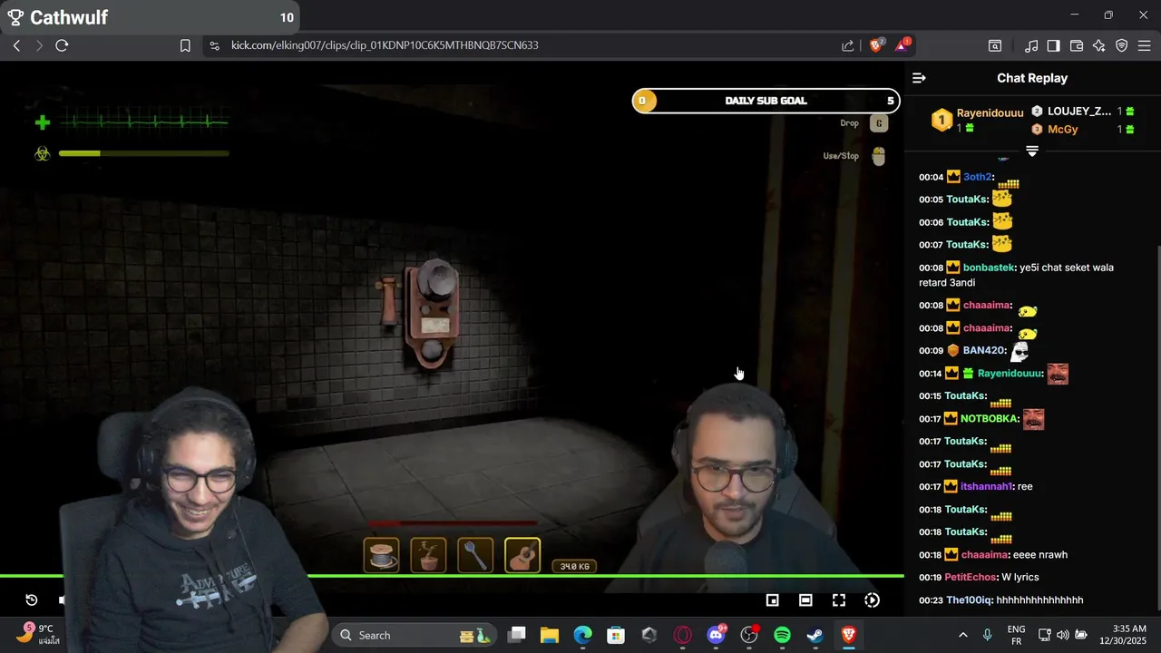
Task: Open the share page icon in address bar
Action: 847,45
